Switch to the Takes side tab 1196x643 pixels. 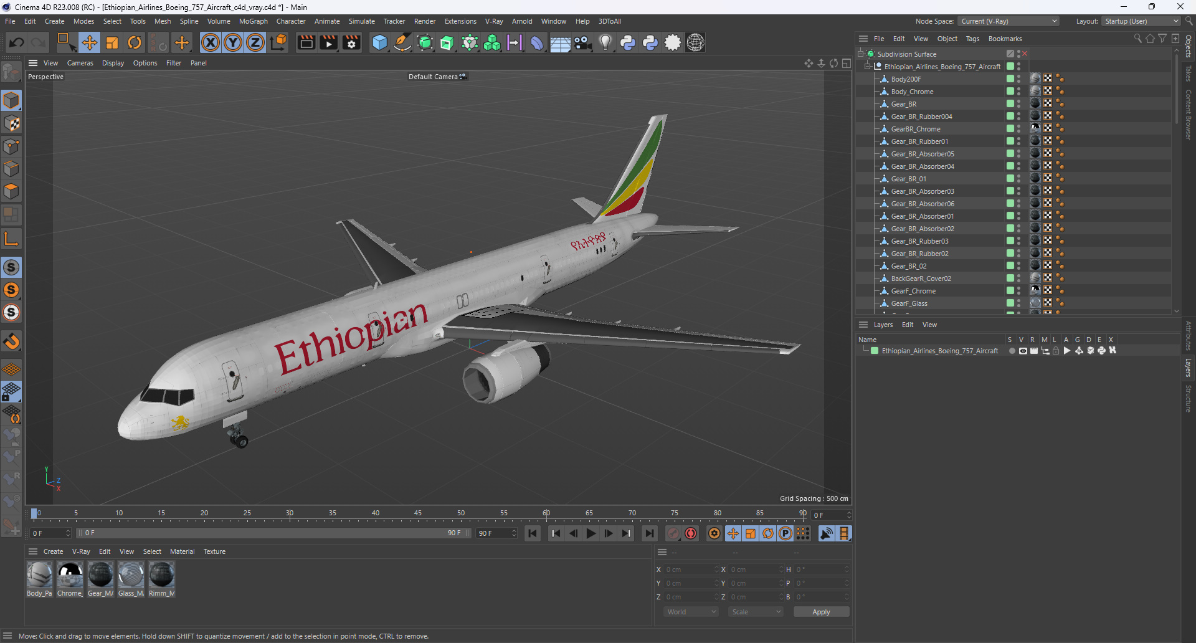(1189, 74)
